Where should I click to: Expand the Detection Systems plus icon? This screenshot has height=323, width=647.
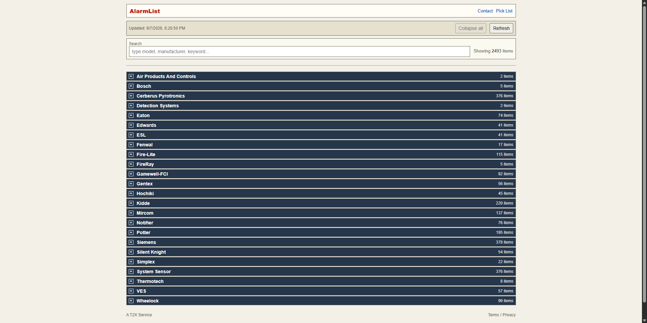pos(131,106)
